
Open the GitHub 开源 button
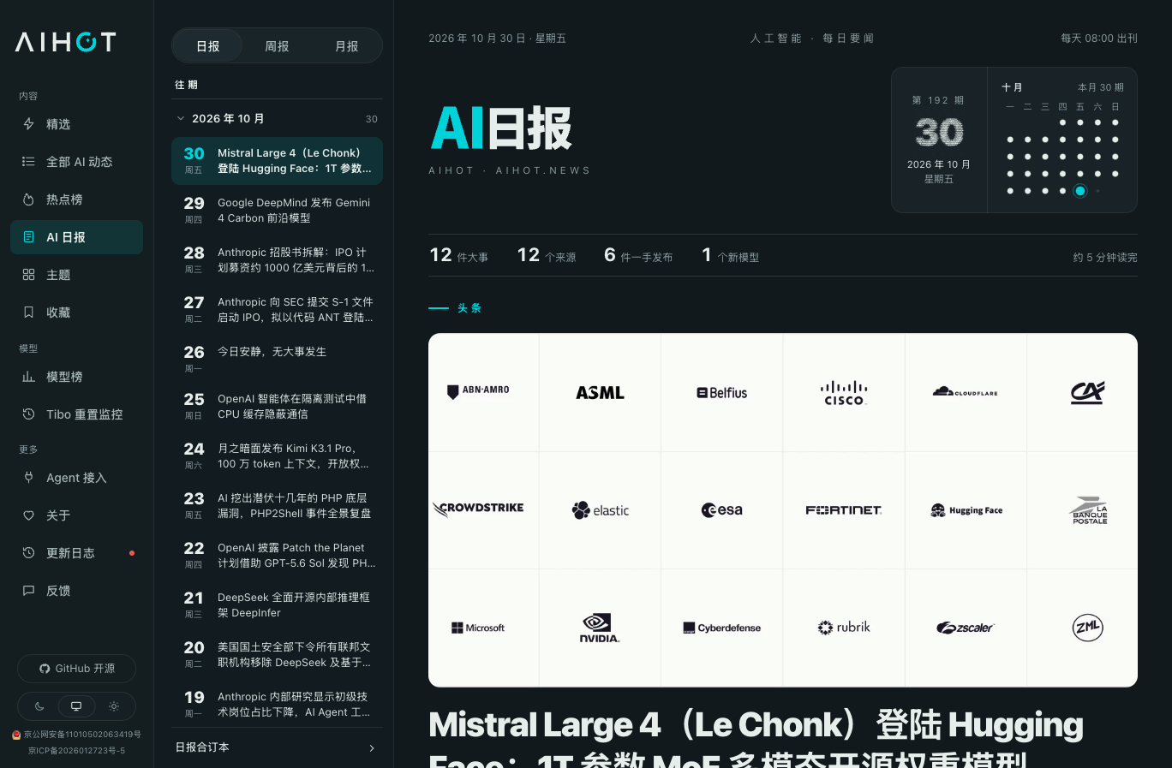point(76,669)
